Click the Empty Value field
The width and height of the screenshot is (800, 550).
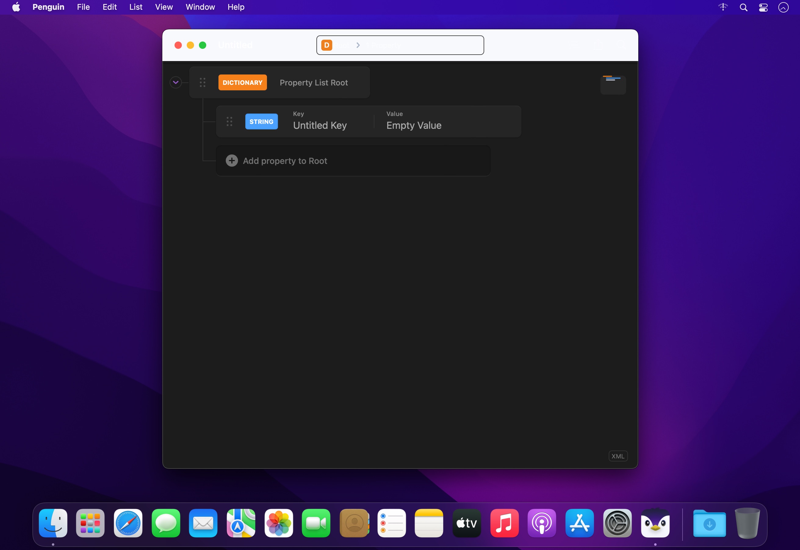coord(414,125)
